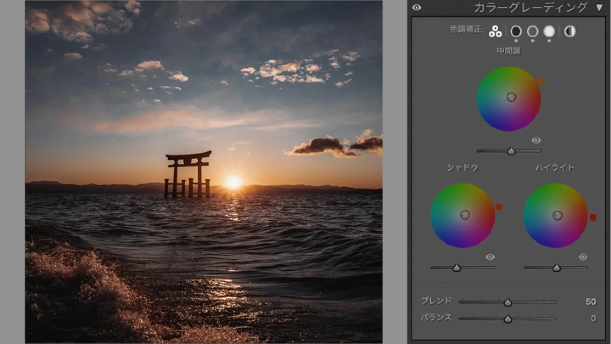
Task: Click the ハイライト color wheel center point
Action: pos(558,216)
